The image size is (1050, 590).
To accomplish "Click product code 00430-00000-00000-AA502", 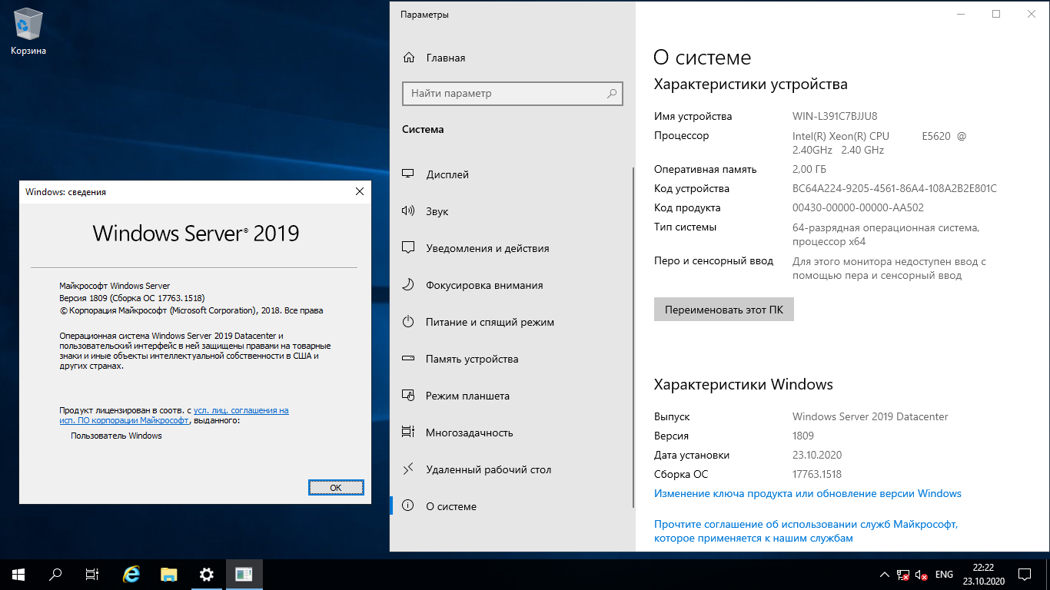I will pyautogui.click(x=858, y=207).
